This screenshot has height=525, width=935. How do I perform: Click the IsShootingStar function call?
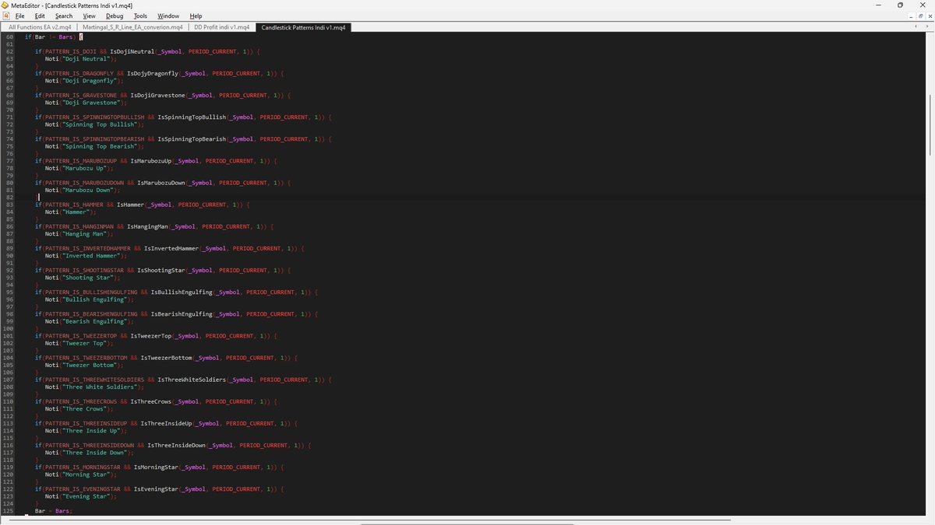[162, 271]
